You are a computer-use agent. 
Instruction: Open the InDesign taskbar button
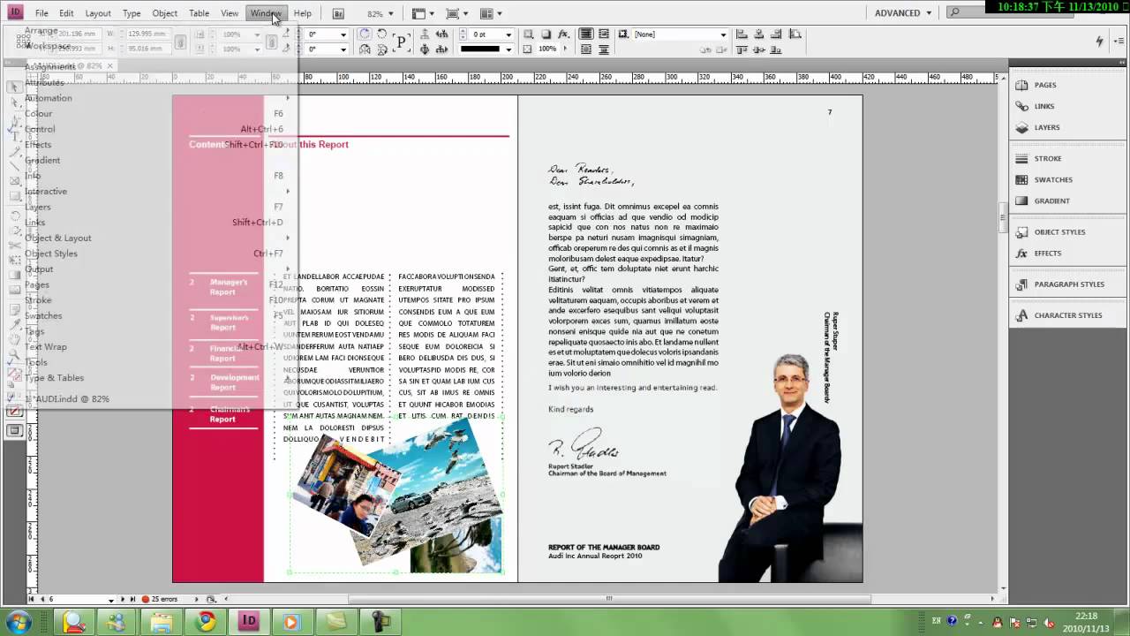(x=249, y=622)
